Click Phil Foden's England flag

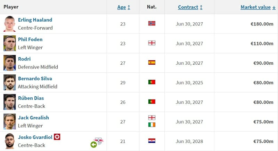(x=152, y=43)
